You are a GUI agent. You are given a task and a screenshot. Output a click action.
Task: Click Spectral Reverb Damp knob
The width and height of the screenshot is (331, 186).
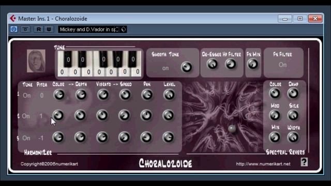293,93
